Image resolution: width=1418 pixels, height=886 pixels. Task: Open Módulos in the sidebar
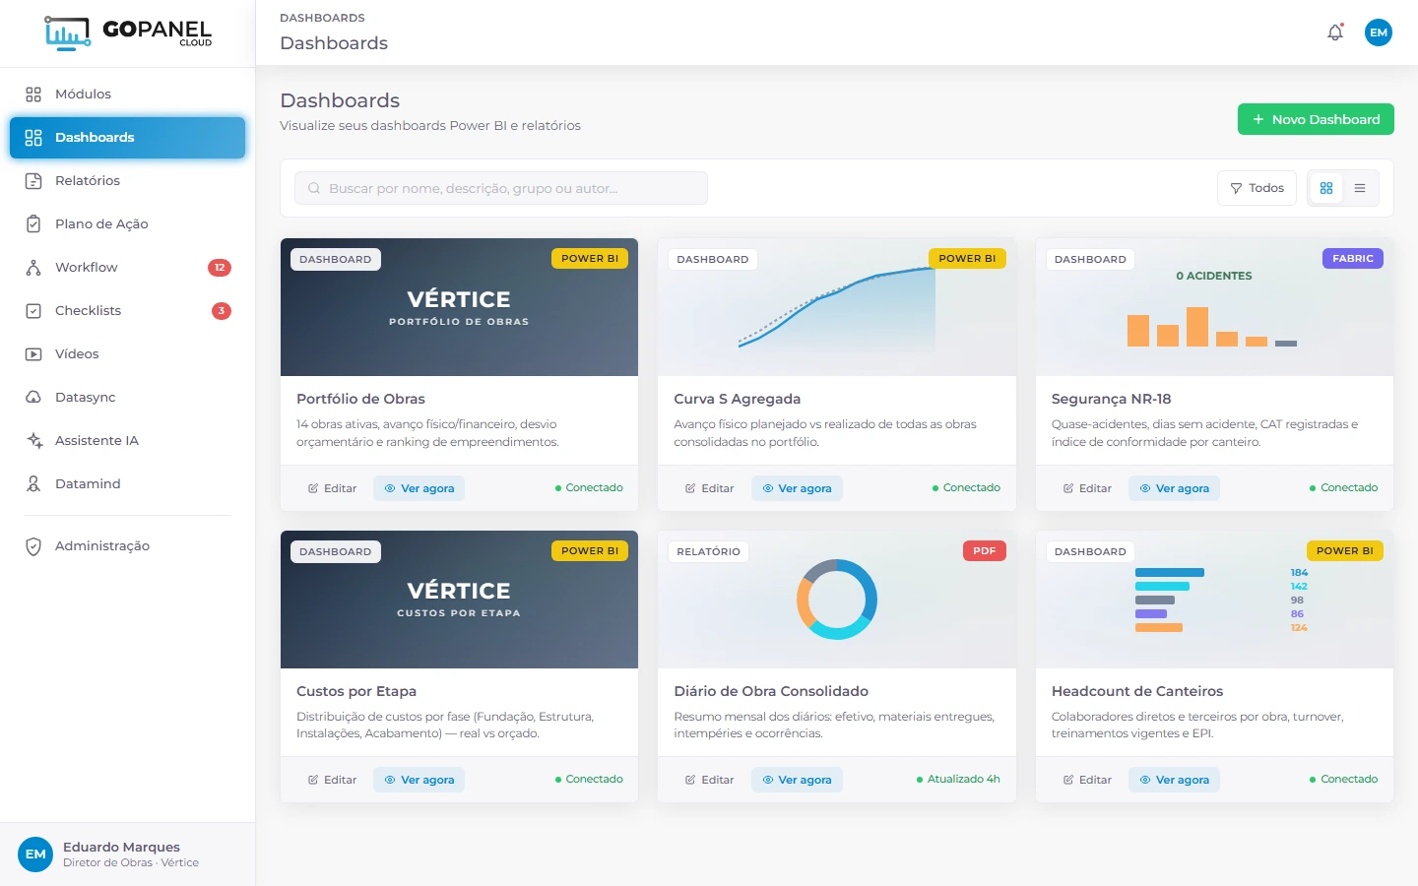click(127, 95)
